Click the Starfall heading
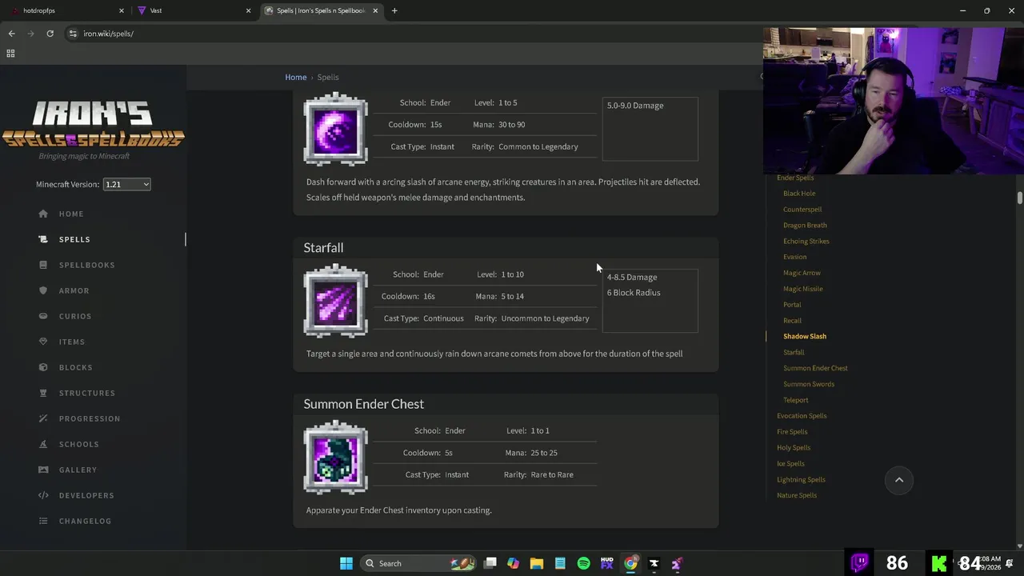Screen dimensions: 1024x576 (x=323, y=248)
